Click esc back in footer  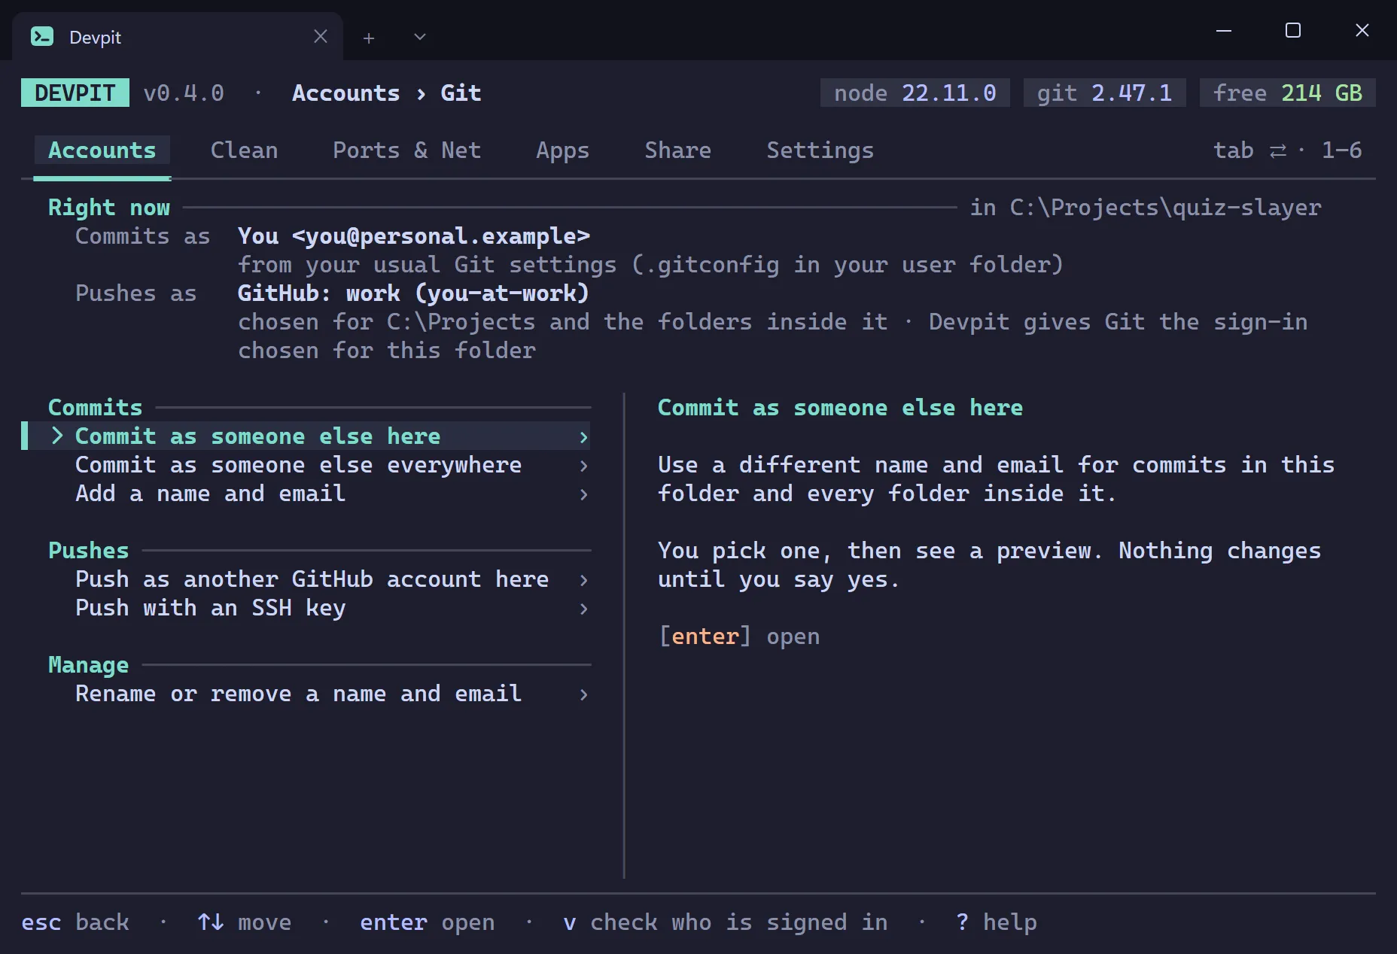pyautogui.click(x=75, y=922)
